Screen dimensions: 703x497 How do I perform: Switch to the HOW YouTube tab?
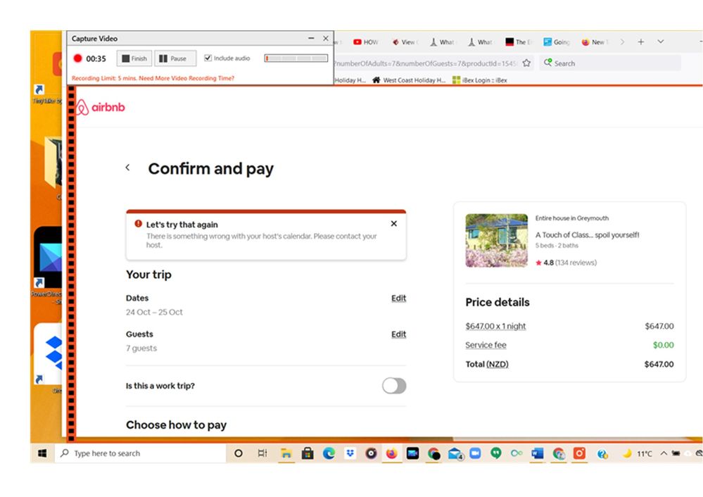[365, 42]
